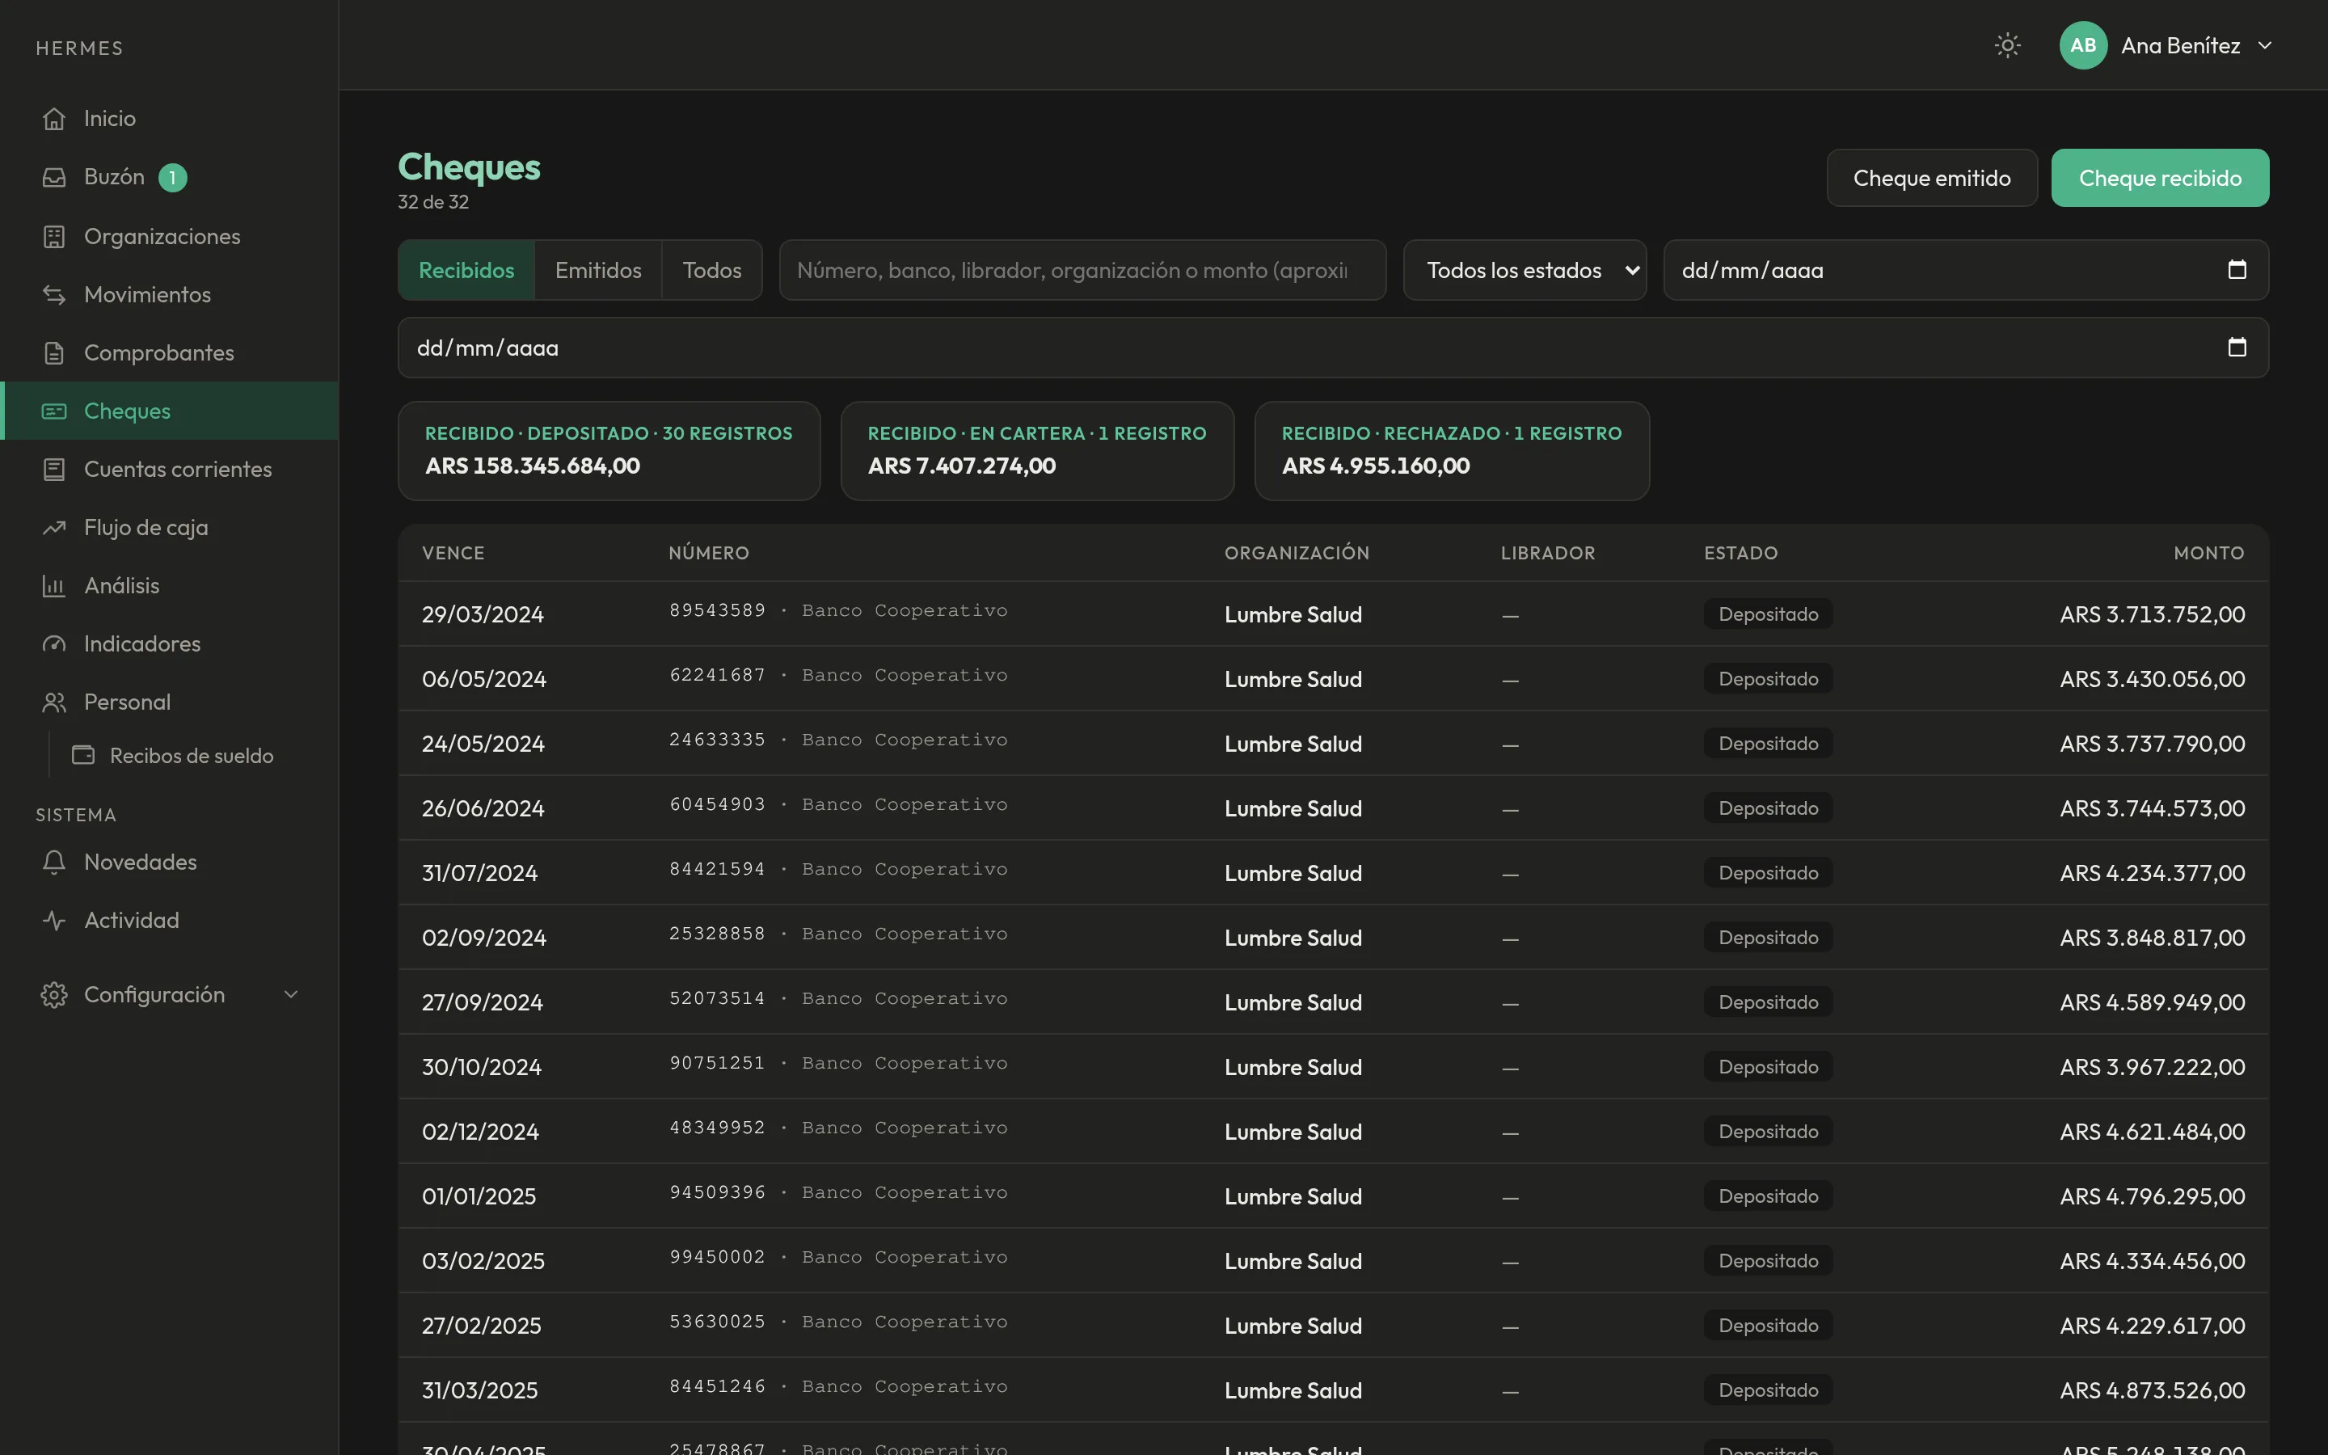Click the Cheque emitido button
Screen dimensions: 2328x1455
click(1932, 178)
